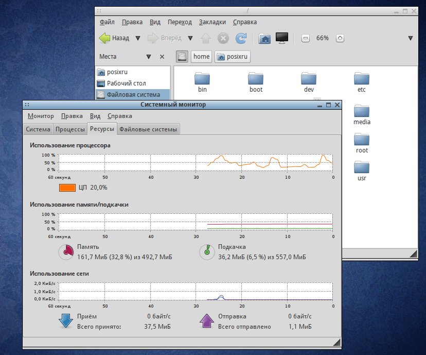The image size is (426, 355).
Task: Open the media folder
Action: click(362, 115)
